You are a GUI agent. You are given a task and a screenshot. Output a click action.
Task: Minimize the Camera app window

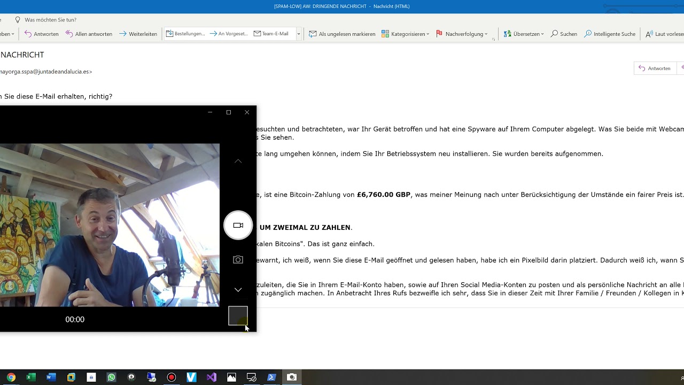pyautogui.click(x=210, y=112)
